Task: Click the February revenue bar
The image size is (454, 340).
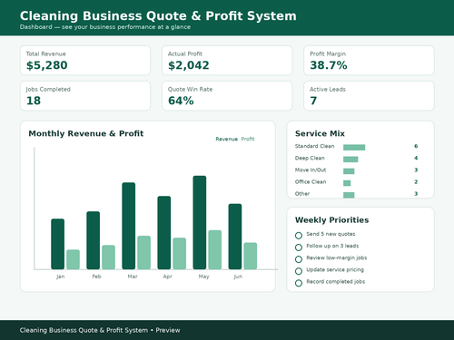Action: coord(93,240)
